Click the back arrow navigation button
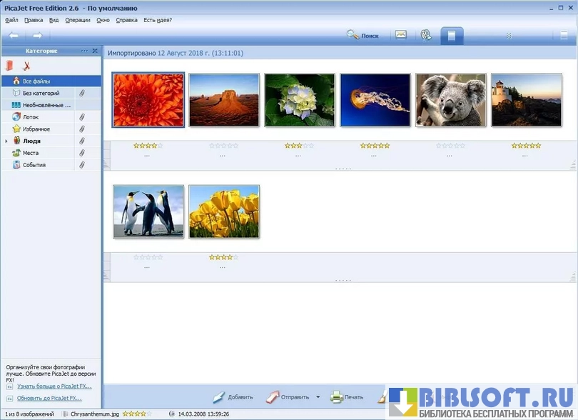This screenshot has width=578, height=420. 14,36
